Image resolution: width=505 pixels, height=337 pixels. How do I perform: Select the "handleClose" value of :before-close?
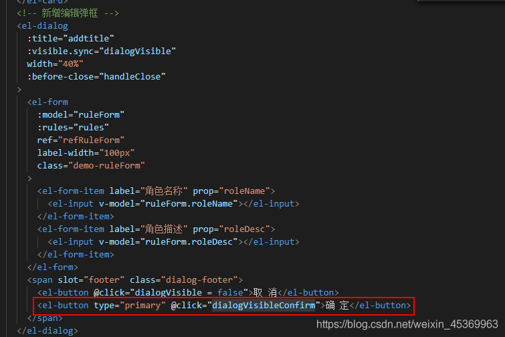132,77
